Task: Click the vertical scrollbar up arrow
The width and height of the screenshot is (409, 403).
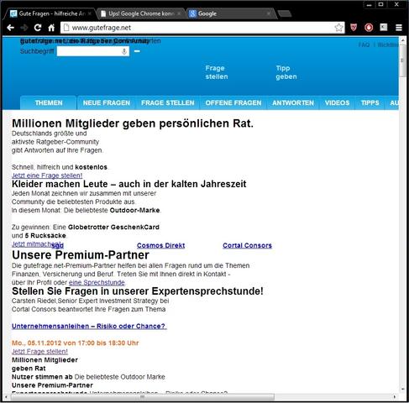Action: point(402,40)
